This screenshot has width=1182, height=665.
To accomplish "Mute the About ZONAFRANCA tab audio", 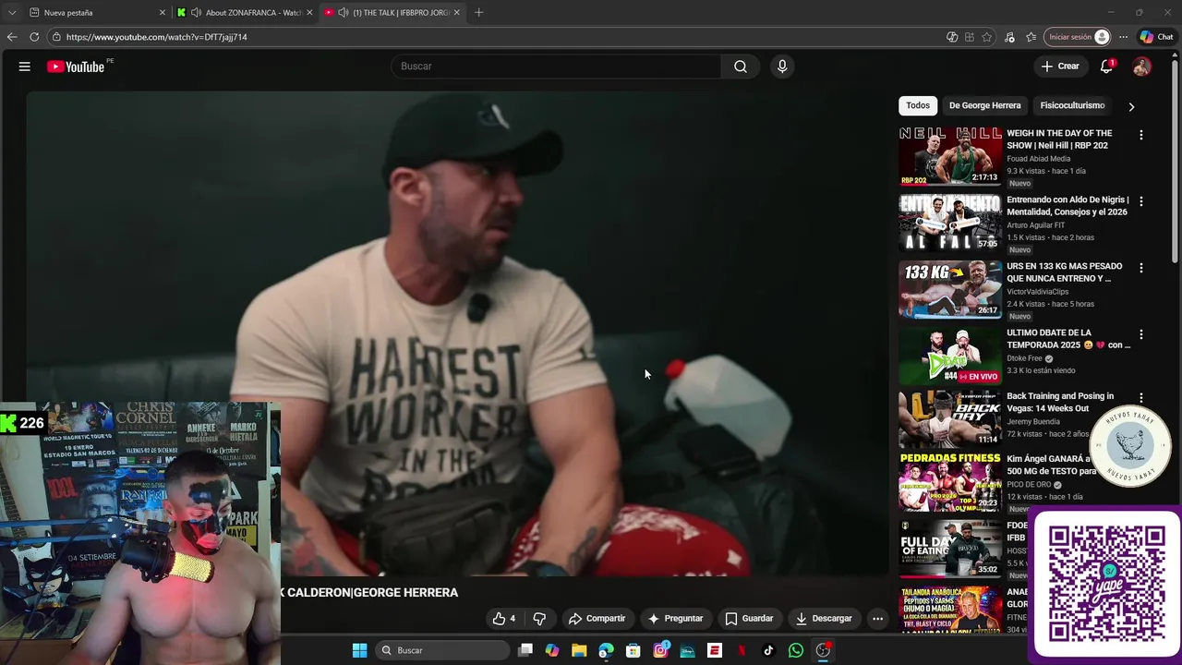I will (x=196, y=13).
